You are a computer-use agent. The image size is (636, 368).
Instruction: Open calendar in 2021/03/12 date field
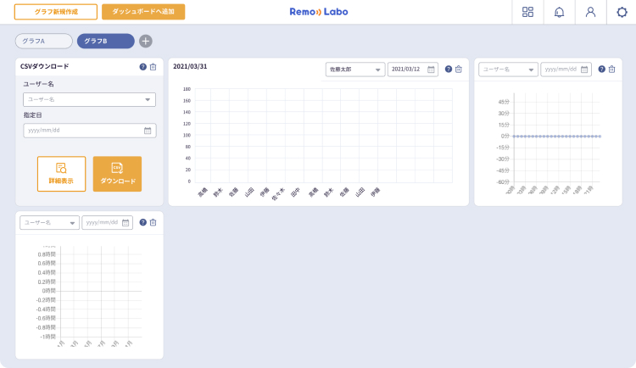click(431, 70)
